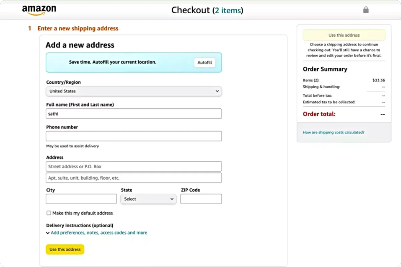This screenshot has height=267, width=401.
Task: Click the Amazon logo
Action: [x=39, y=10]
